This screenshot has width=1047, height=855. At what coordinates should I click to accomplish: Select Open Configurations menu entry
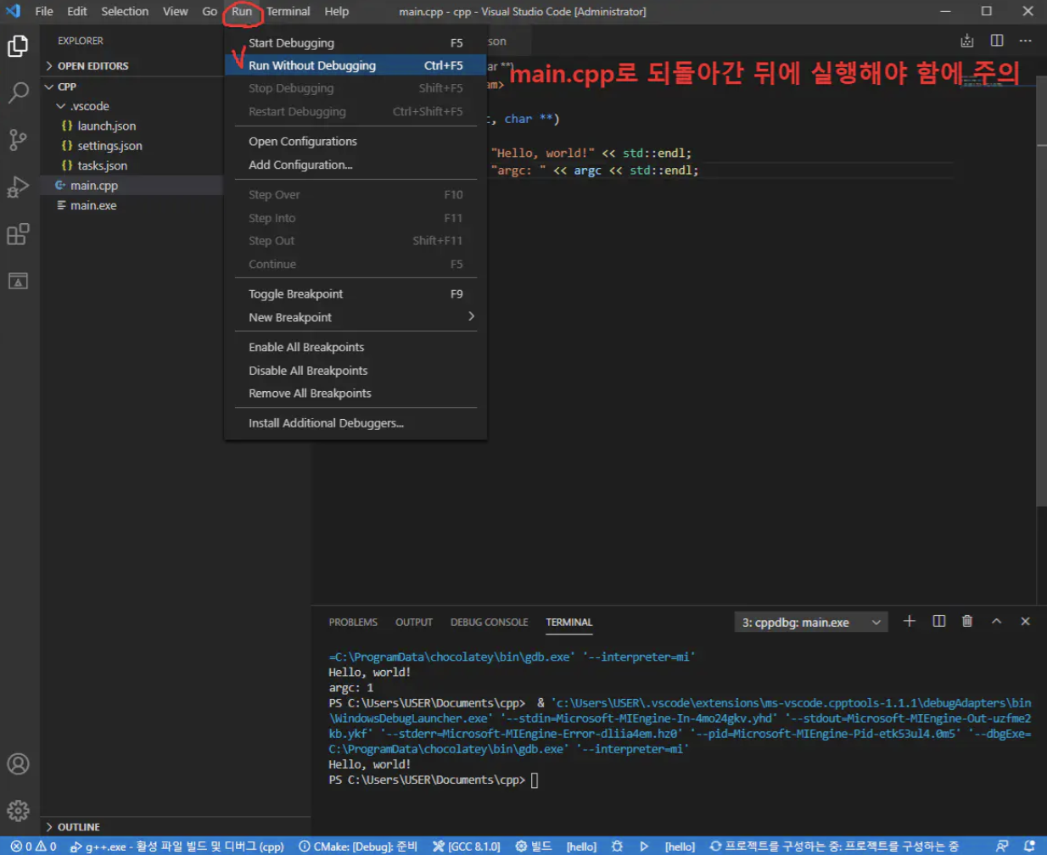(x=356, y=141)
